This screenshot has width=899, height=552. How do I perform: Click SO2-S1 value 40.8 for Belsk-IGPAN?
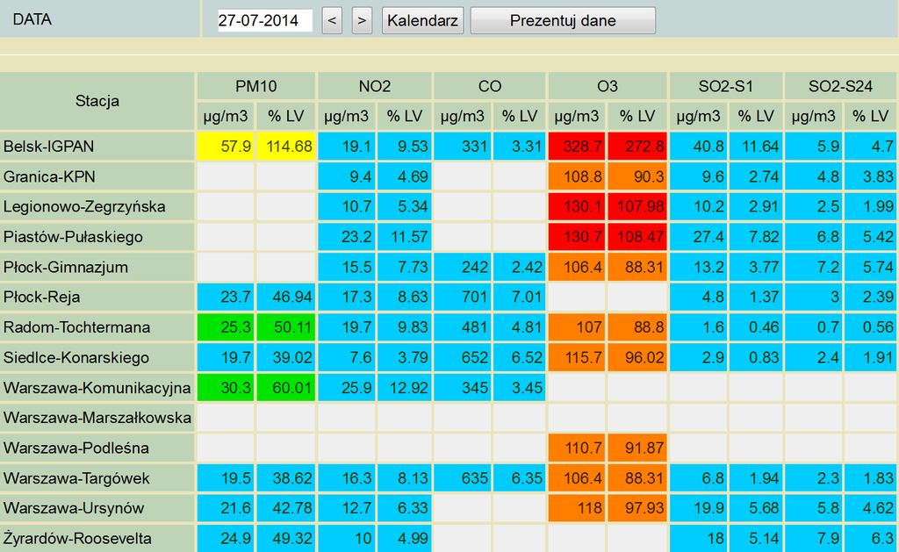[x=698, y=147]
